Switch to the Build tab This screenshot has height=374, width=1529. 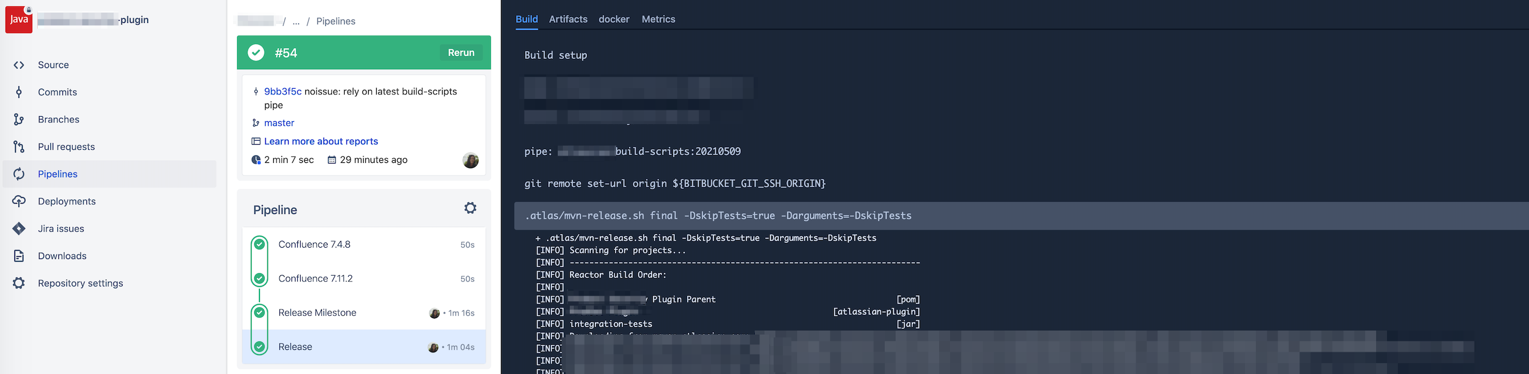(x=527, y=19)
